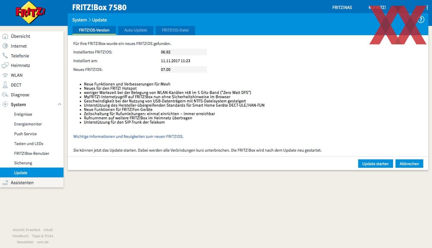
Task: Open the Tipps & Tricks footer link
Action: [43, 236]
